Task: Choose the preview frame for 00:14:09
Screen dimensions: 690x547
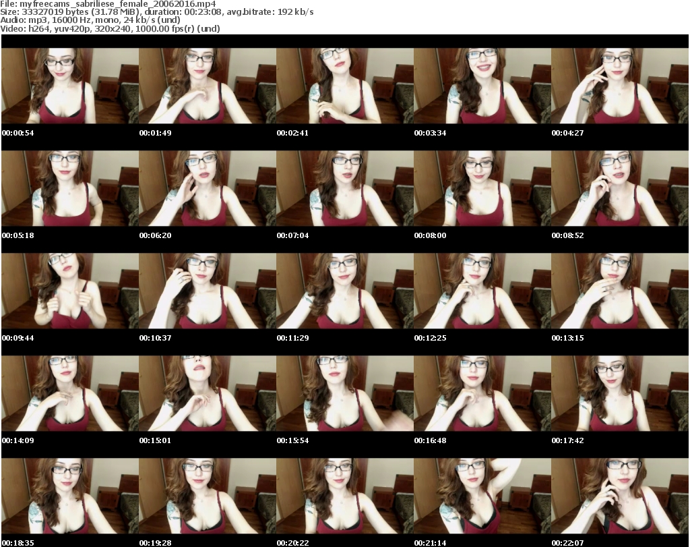Action: pyautogui.click(x=70, y=394)
